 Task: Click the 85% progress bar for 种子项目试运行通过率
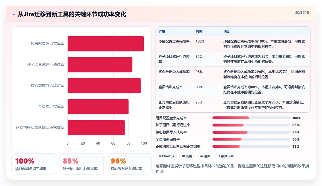click(251, 125)
